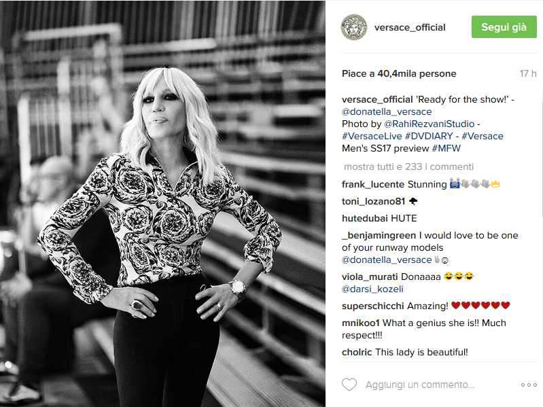
Task: Open the #VersaceLive hashtag
Action: point(372,136)
